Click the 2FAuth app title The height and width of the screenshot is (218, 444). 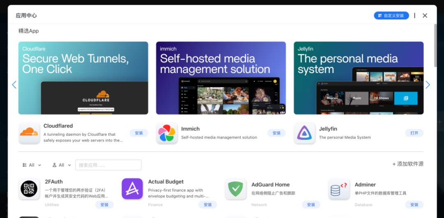click(54, 182)
